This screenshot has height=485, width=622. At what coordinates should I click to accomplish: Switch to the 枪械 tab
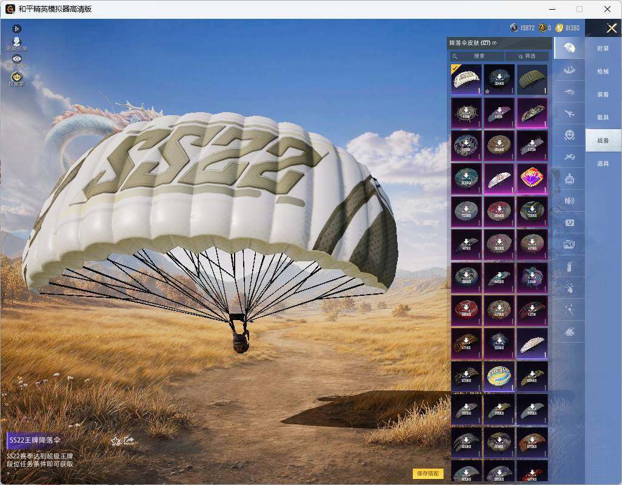603,72
